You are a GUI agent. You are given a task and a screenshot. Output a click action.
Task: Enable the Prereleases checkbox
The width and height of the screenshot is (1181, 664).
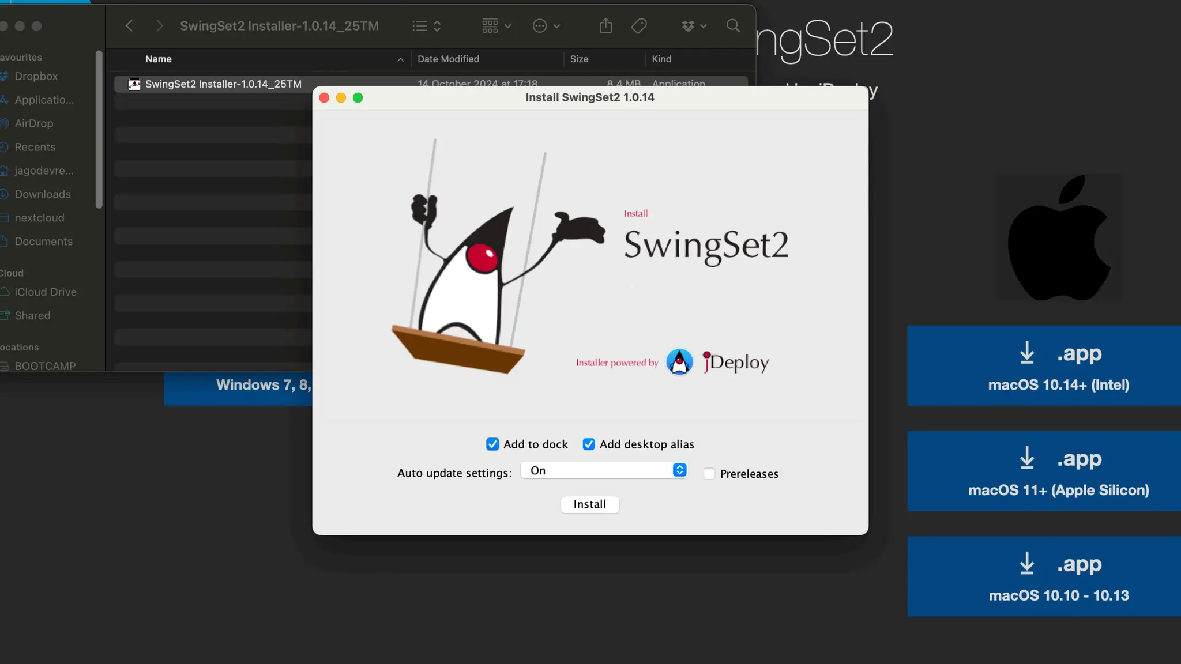tap(709, 474)
